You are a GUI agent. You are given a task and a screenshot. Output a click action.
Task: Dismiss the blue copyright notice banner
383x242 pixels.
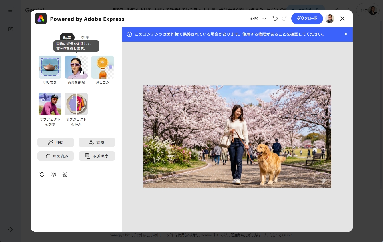click(346, 34)
